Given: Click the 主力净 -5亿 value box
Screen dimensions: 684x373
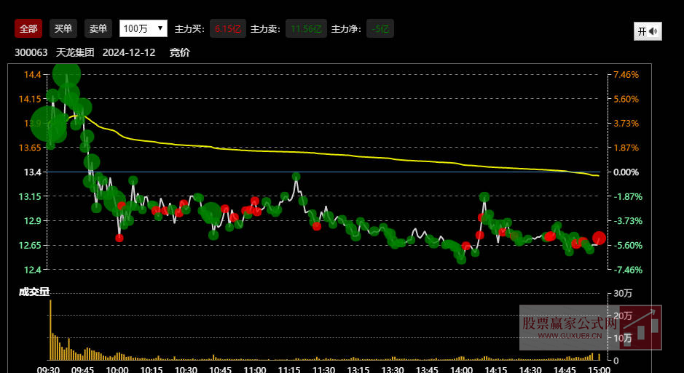Looking at the screenshot, I should point(380,28).
